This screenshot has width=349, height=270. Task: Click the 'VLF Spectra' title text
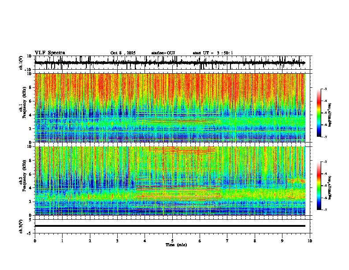[50, 53]
